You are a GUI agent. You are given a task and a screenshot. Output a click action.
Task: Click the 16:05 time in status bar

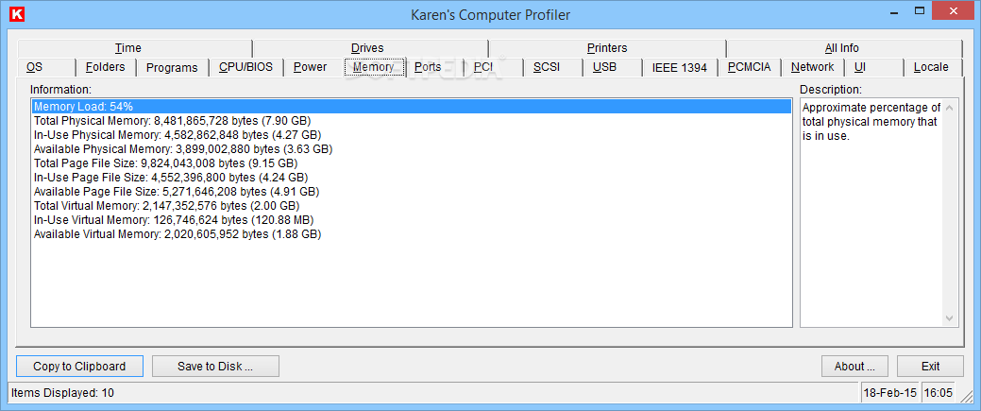(x=938, y=393)
